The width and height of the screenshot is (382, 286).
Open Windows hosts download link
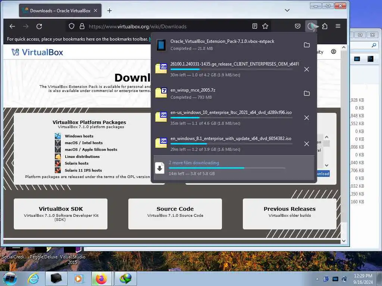[79, 136]
